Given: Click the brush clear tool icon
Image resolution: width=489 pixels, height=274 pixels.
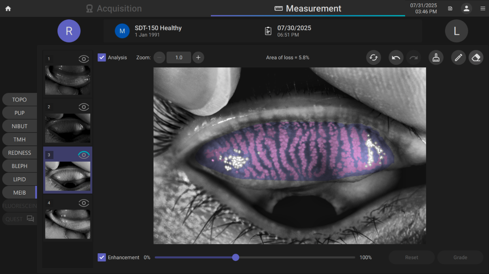Looking at the screenshot, I should pyautogui.click(x=436, y=58).
